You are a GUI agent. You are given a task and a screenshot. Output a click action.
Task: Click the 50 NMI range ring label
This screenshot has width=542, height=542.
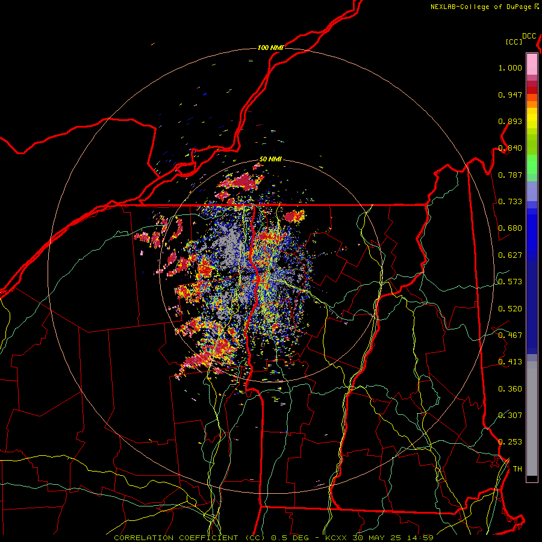tap(270, 159)
